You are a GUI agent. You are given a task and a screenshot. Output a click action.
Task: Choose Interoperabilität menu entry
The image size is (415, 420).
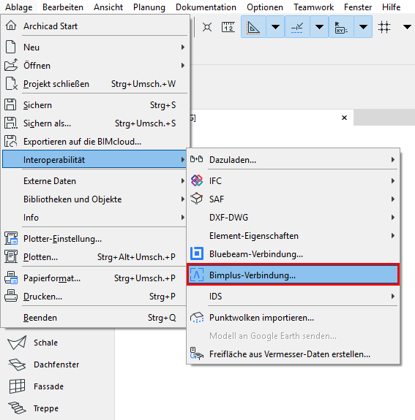[x=94, y=159]
